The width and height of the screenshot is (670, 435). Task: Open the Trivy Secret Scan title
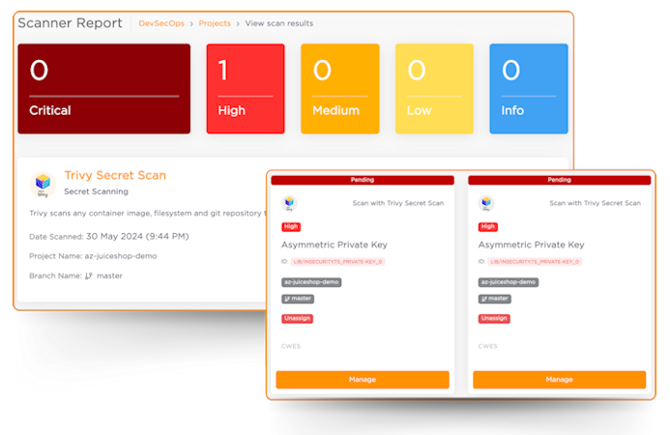pyautogui.click(x=115, y=175)
